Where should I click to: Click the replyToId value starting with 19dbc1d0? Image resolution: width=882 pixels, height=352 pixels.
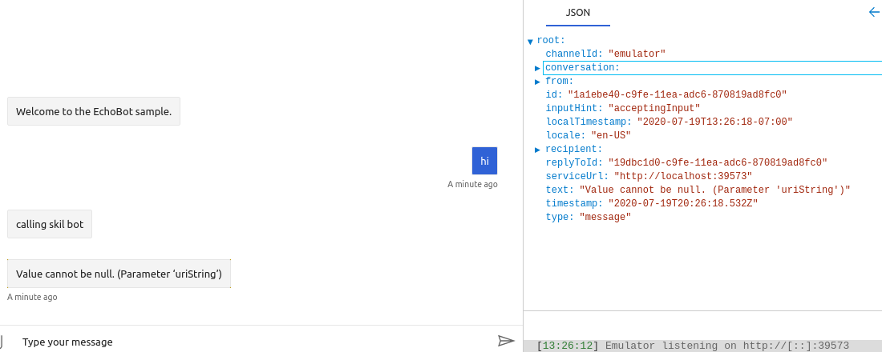718,163
